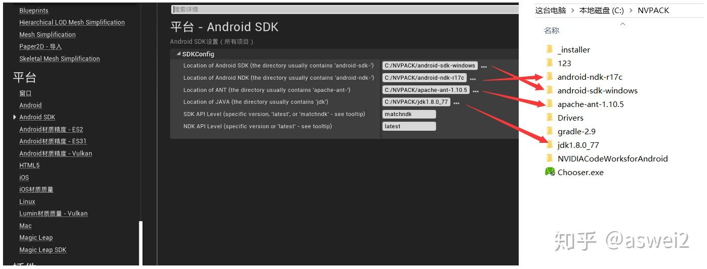Click the ANT path field
This screenshot has width=707, height=269.
[x=426, y=90]
